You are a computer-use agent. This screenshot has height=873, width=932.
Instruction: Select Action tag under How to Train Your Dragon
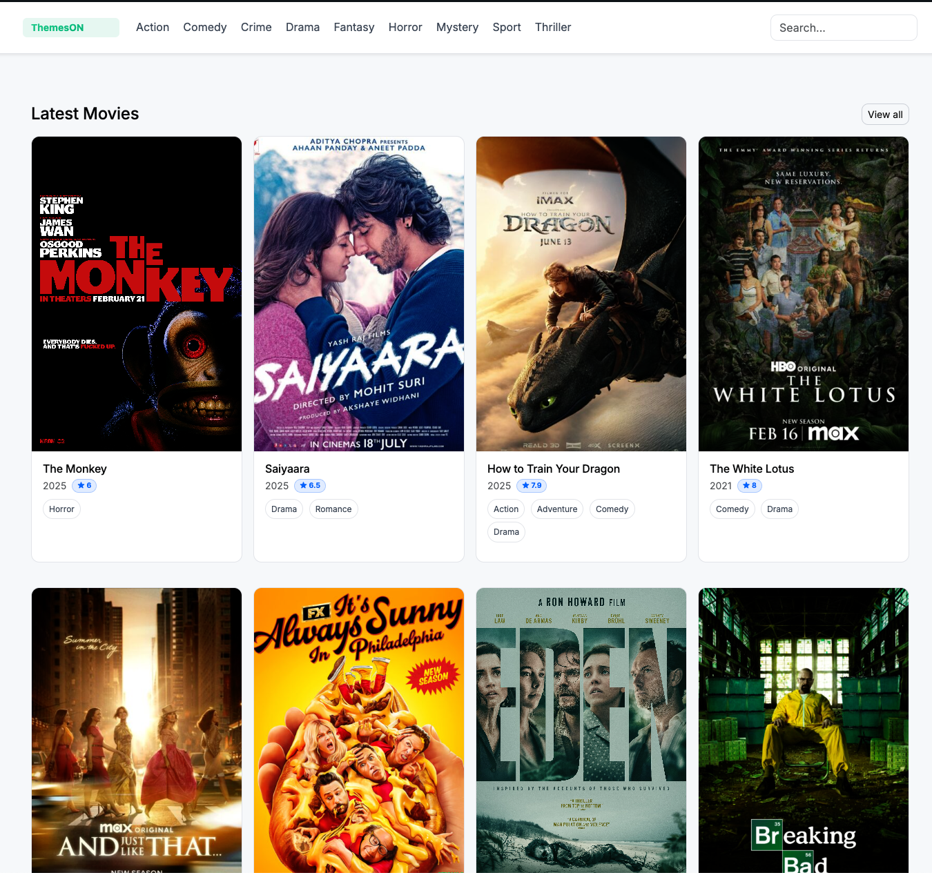pyautogui.click(x=506, y=509)
